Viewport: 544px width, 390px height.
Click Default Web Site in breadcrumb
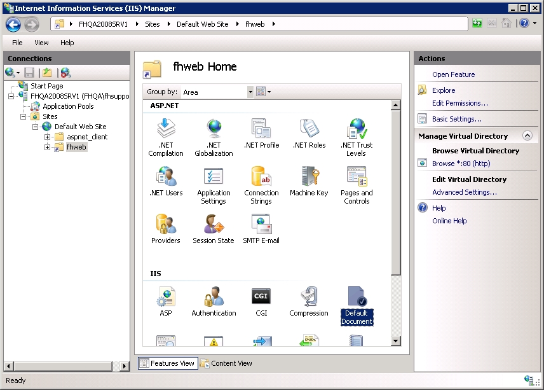202,24
